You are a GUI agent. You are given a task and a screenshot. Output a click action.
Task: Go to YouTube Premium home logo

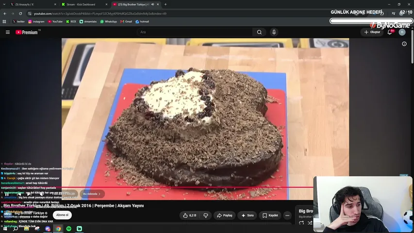[x=27, y=32]
